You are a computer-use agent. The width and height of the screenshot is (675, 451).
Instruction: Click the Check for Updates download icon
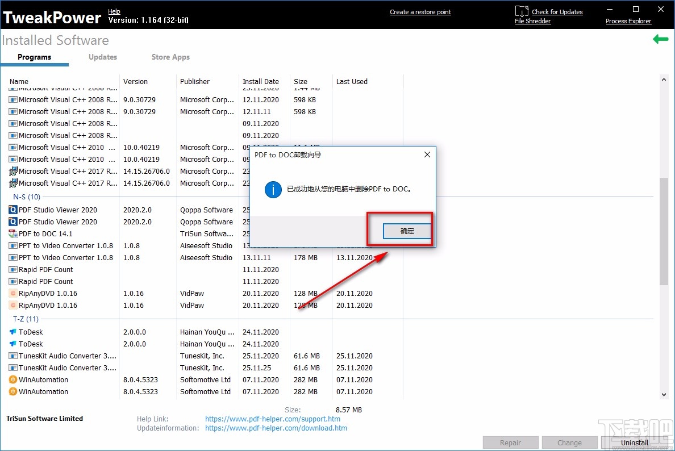[522, 11]
